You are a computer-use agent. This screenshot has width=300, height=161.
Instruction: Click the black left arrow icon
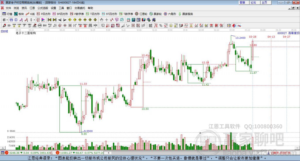pos(60,20)
